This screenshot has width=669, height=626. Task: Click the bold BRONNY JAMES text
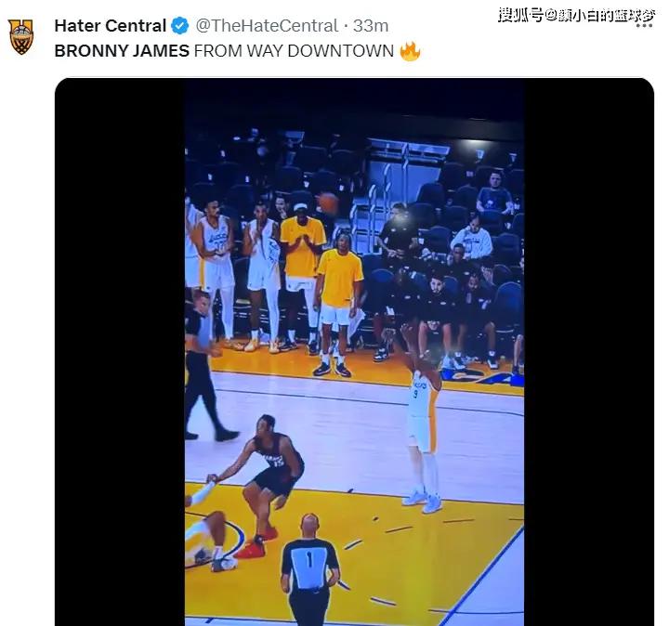(122, 52)
